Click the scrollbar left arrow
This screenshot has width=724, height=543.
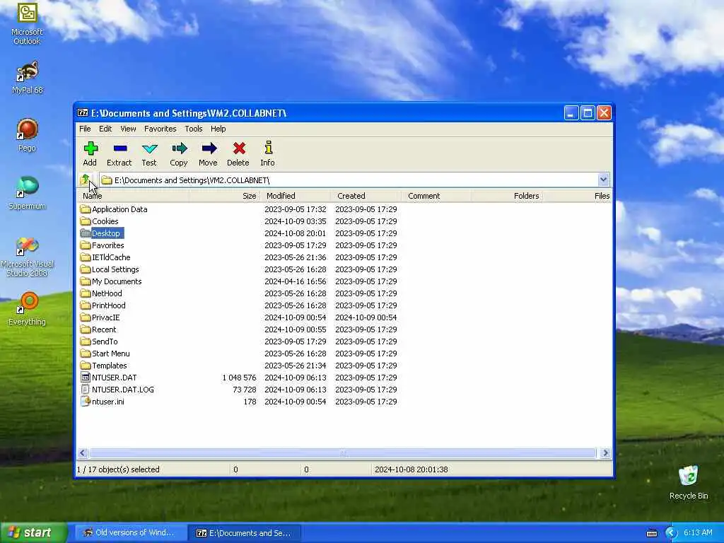(83, 453)
